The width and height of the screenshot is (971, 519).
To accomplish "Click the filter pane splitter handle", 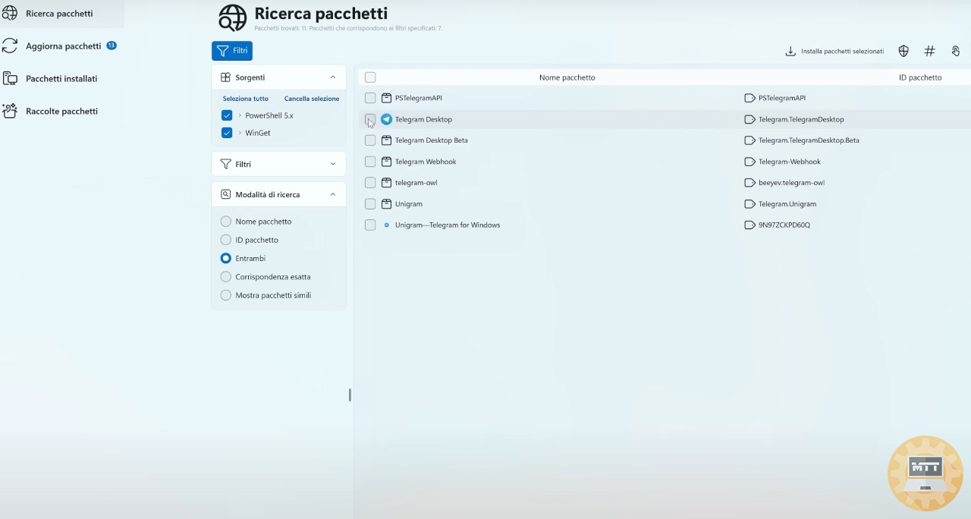I will pos(350,395).
